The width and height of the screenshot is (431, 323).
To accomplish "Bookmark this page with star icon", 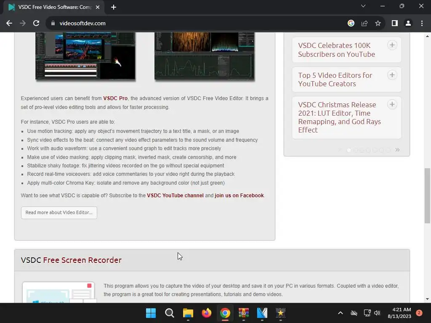I will point(378,24).
